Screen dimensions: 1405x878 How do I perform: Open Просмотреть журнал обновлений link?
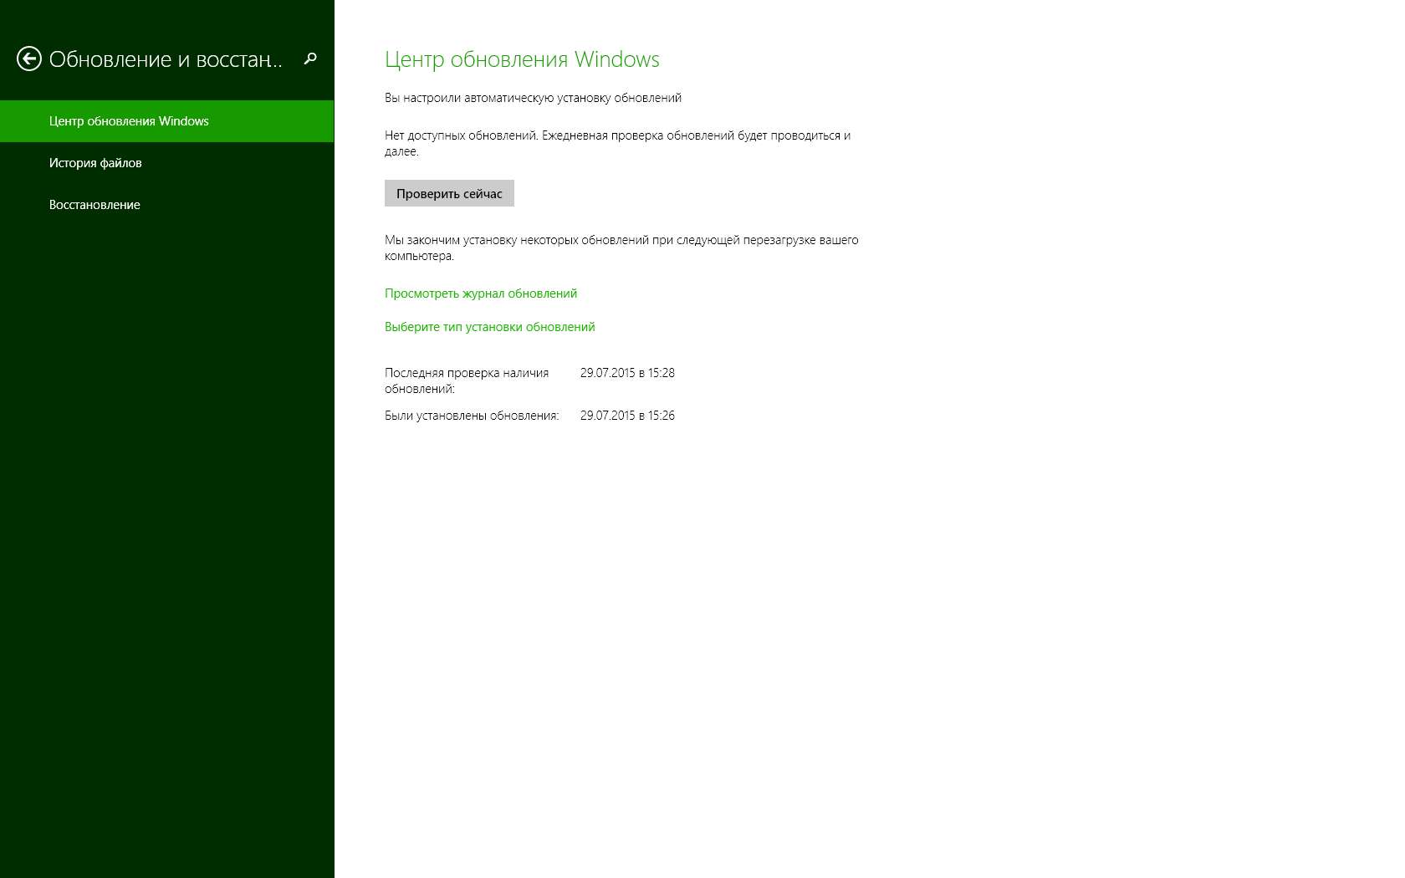481,294
